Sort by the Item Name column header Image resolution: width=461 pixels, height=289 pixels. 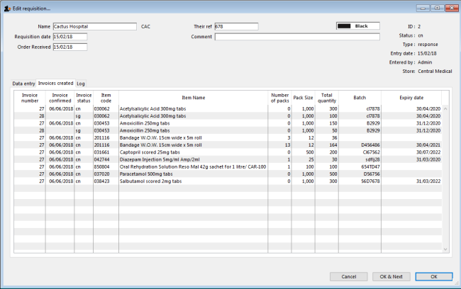[193, 98]
